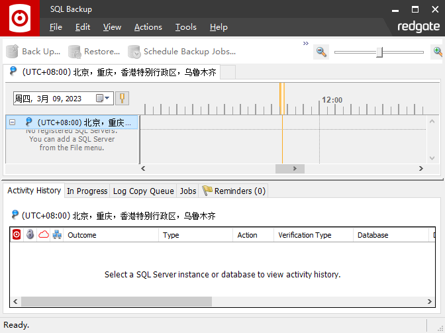Minimize the SQL Backup window
Image resolution: width=445 pixels, height=333 pixels.
[395, 9]
